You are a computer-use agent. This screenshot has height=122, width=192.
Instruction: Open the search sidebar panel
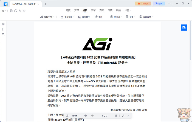click(x=3, y=34)
